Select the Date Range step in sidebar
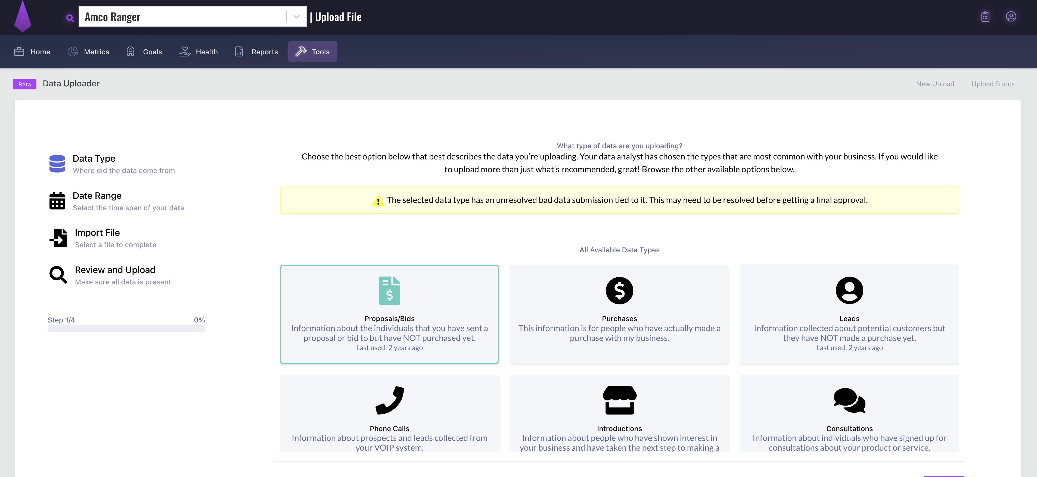The width and height of the screenshot is (1037, 477). tap(97, 196)
